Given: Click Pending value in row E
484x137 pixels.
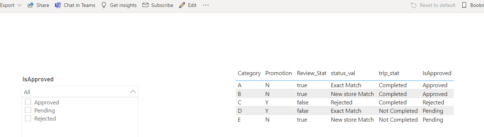Looking at the screenshot, I should 433,119.
